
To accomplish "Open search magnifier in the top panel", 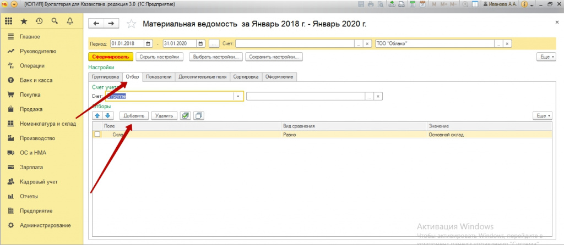I will click(55, 21).
